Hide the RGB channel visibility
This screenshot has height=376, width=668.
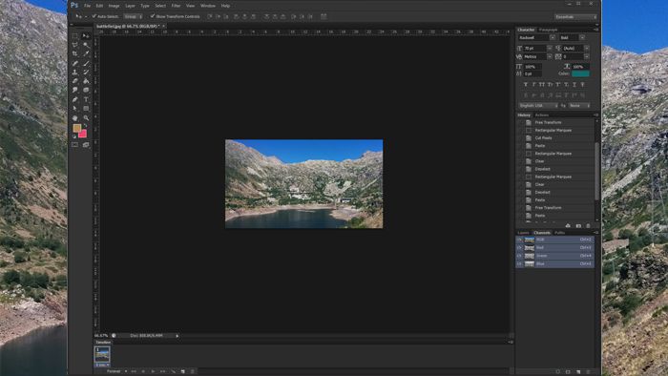[519, 240]
